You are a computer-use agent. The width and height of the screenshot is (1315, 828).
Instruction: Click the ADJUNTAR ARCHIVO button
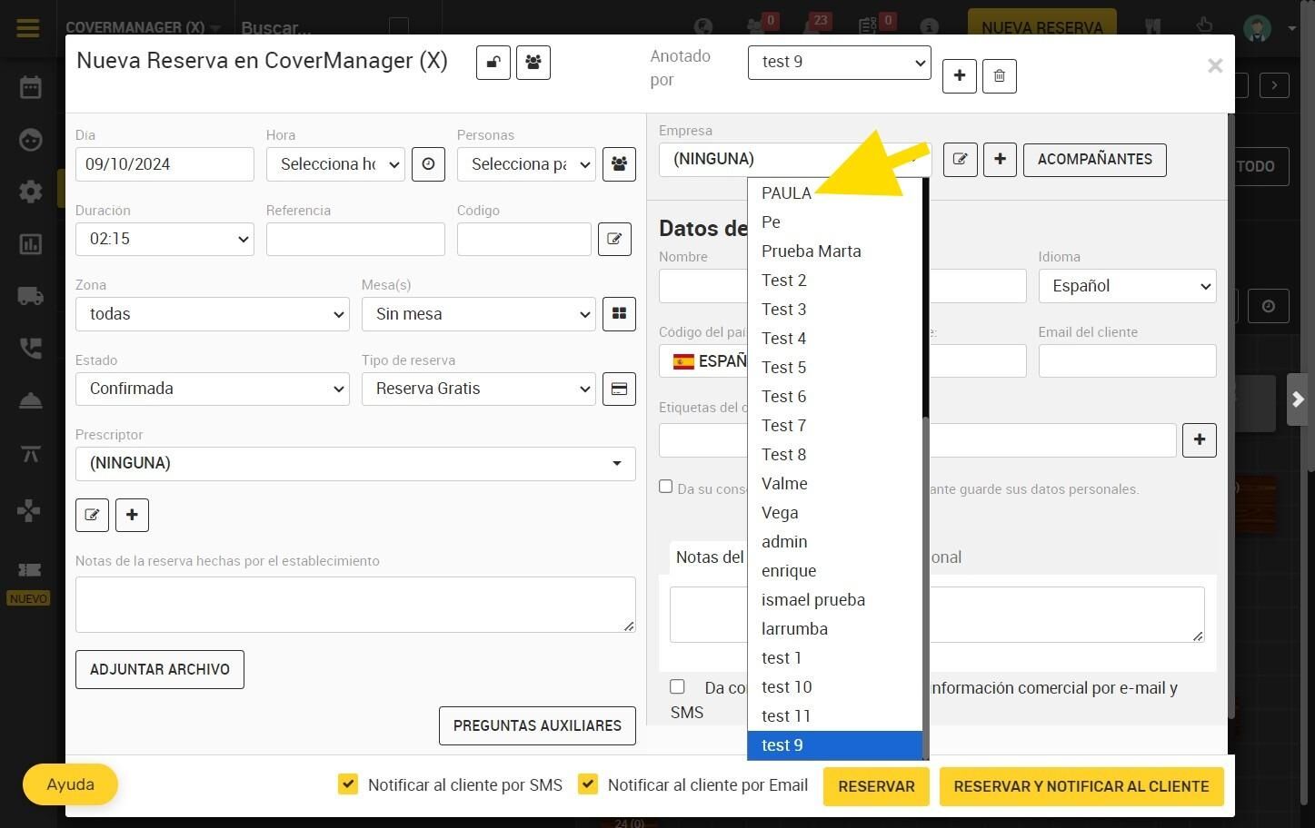click(160, 670)
